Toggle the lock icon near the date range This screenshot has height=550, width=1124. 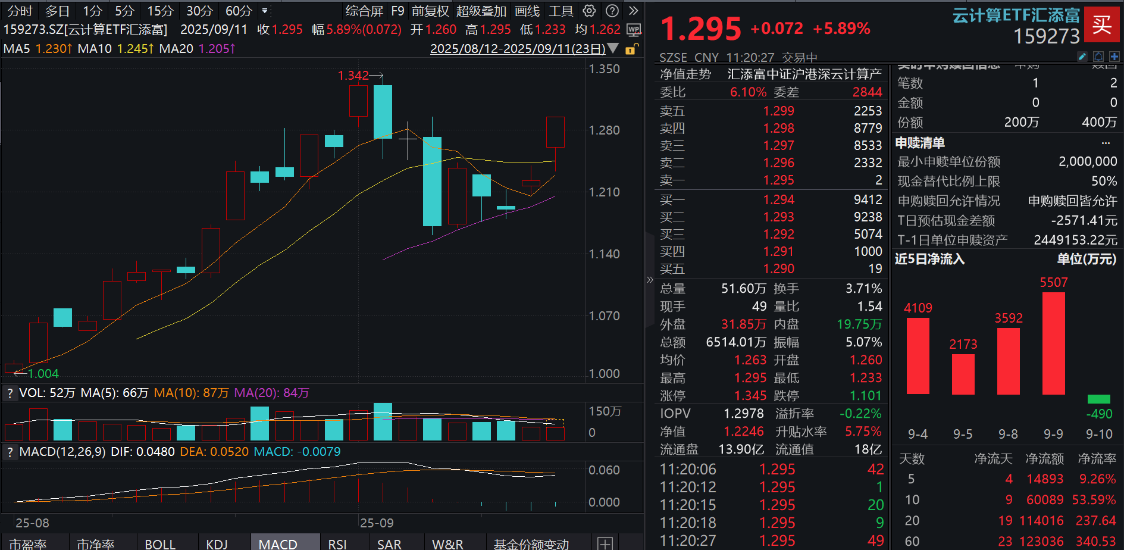[x=631, y=49]
